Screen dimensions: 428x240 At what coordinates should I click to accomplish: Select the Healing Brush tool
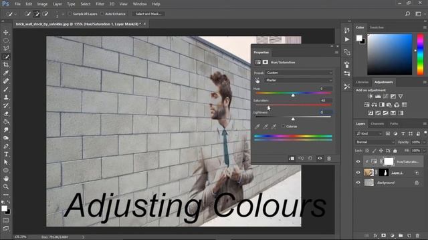click(6, 81)
